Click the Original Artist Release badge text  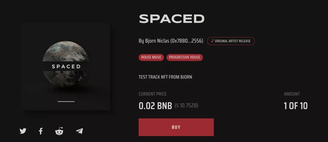click(233, 41)
